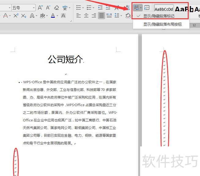The height and width of the screenshot is (176, 200).
Task: Expand the bullet list dropdown arrow
Action: pyautogui.click(x=83, y=8)
